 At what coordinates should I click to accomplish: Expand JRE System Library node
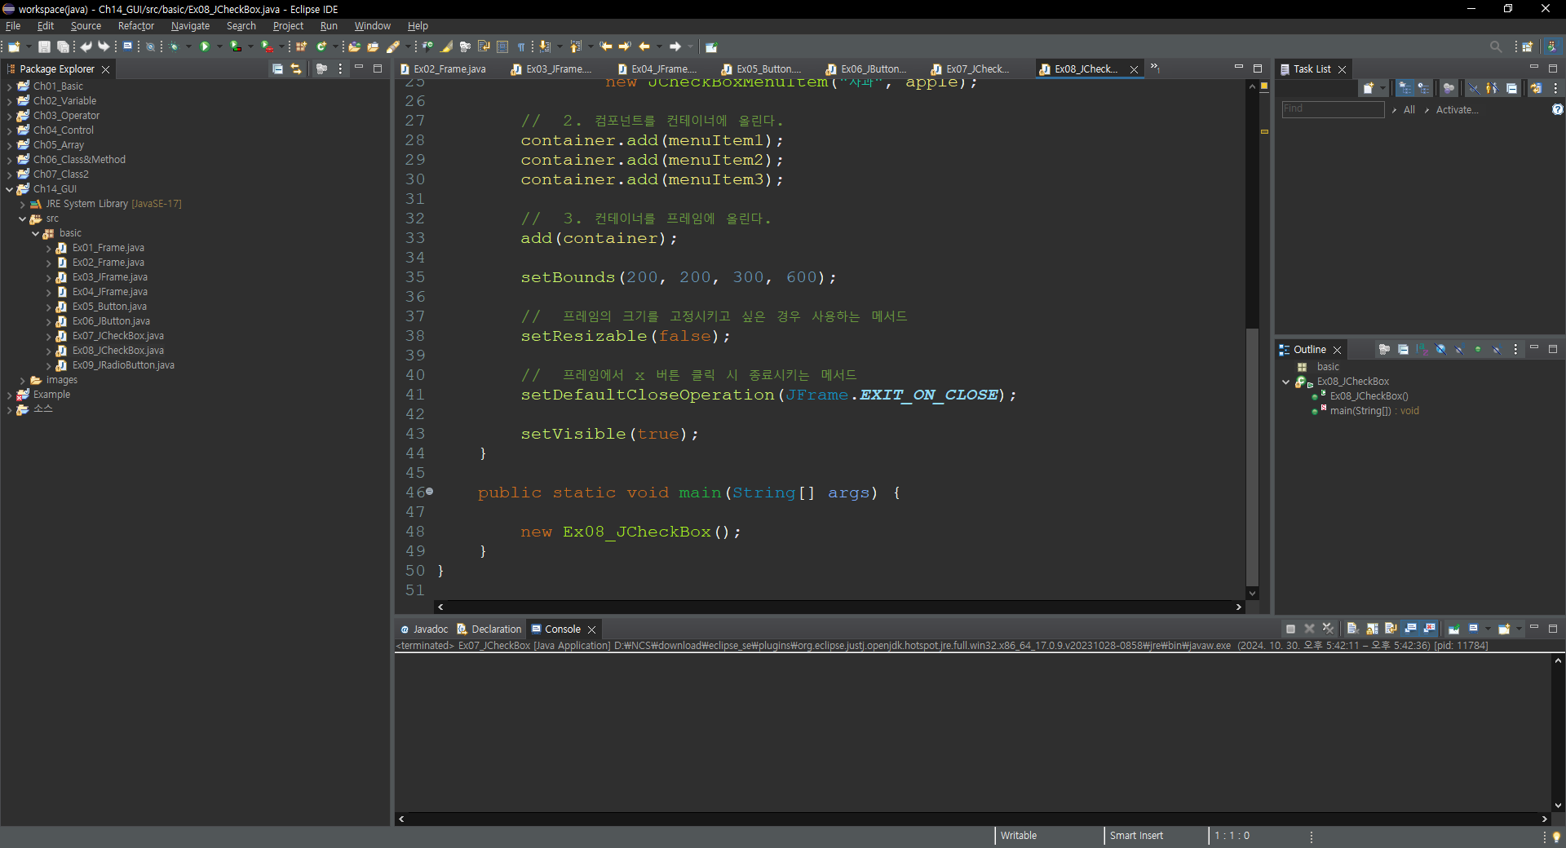pyautogui.click(x=22, y=204)
